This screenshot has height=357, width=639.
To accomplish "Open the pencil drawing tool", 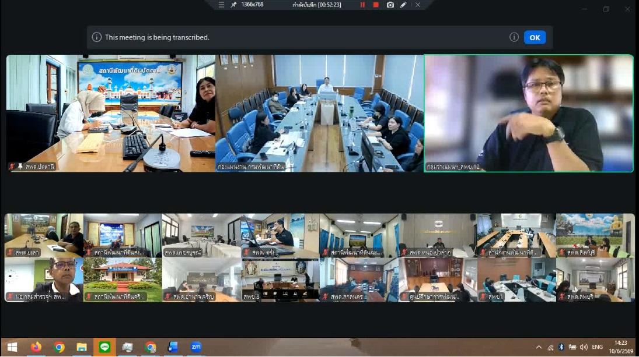I will [x=403, y=5].
